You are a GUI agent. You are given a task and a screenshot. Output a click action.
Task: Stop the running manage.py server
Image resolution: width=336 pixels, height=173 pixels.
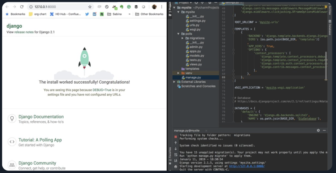(x=175, y=137)
